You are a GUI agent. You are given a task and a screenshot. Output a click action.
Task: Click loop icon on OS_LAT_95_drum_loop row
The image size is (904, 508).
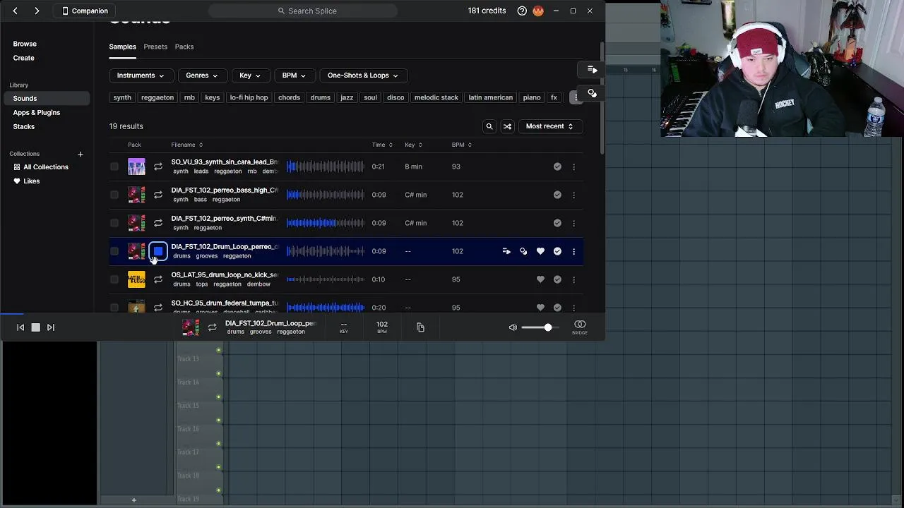pos(158,279)
